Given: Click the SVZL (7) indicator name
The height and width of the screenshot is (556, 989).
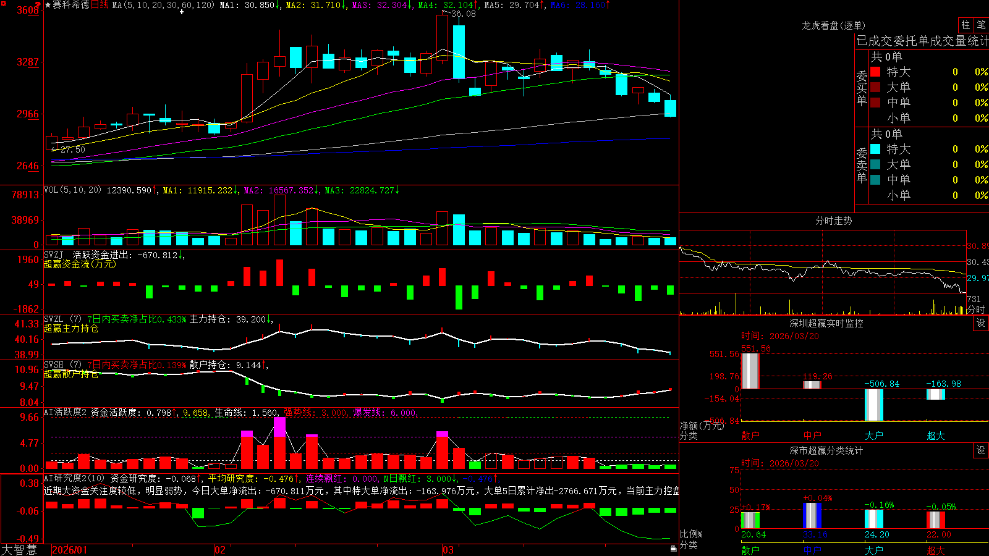Looking at the screenshot, I should 62,319.
